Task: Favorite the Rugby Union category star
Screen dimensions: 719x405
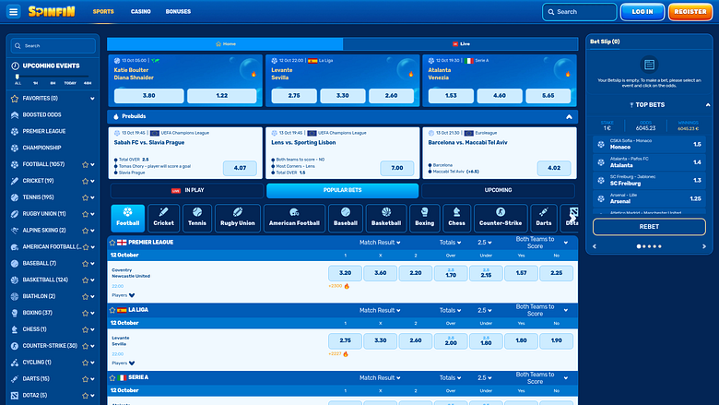Action: click(x=86, y=214)
